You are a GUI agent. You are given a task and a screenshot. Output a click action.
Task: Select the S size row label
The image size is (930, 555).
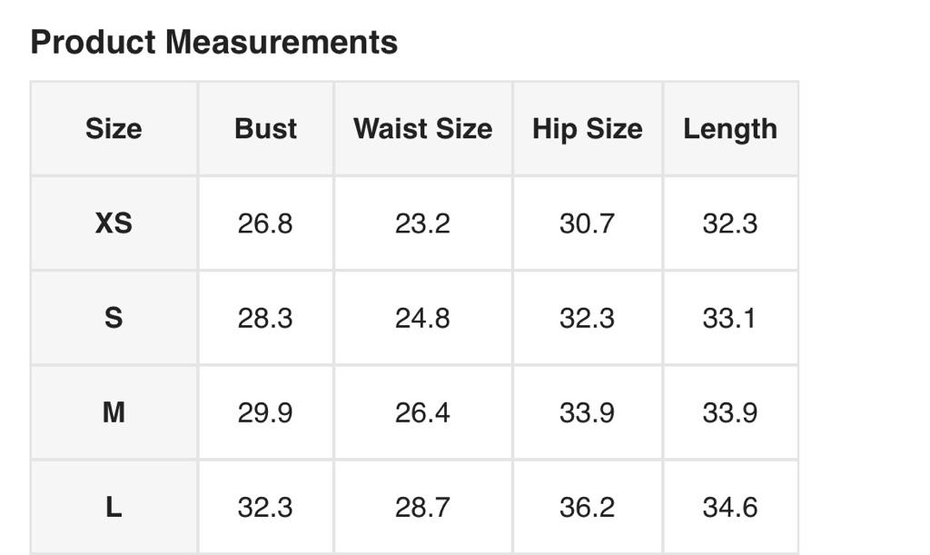click(114, 318)
